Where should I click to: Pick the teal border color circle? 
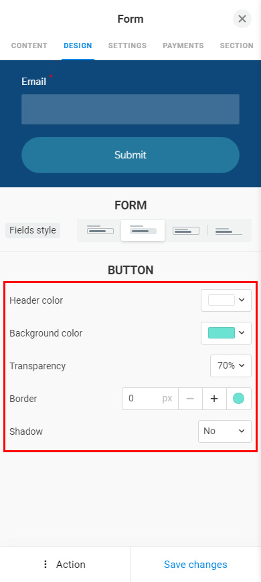click(238, 399)
